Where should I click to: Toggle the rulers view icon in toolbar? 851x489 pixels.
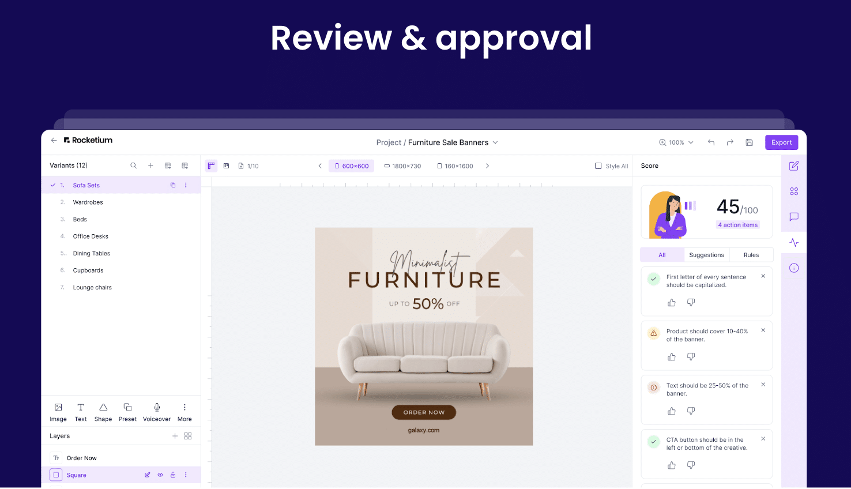[211, 165]
